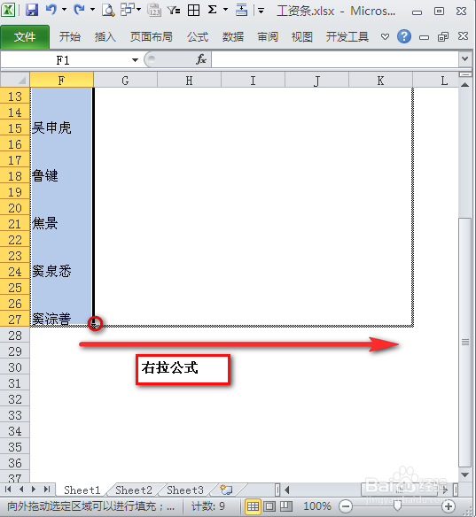Click inside the formula bar input

click(334, 59)
